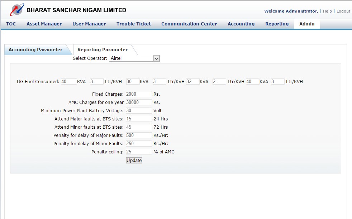352x219 pixels.
Task: Open the Select Operator dropdown
Action: [134, 58]
